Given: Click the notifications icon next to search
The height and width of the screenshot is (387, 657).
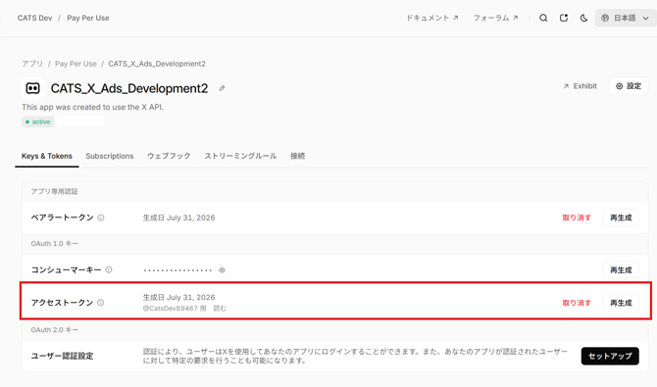Looking at the screenshot, I should (x=564, y=18).
